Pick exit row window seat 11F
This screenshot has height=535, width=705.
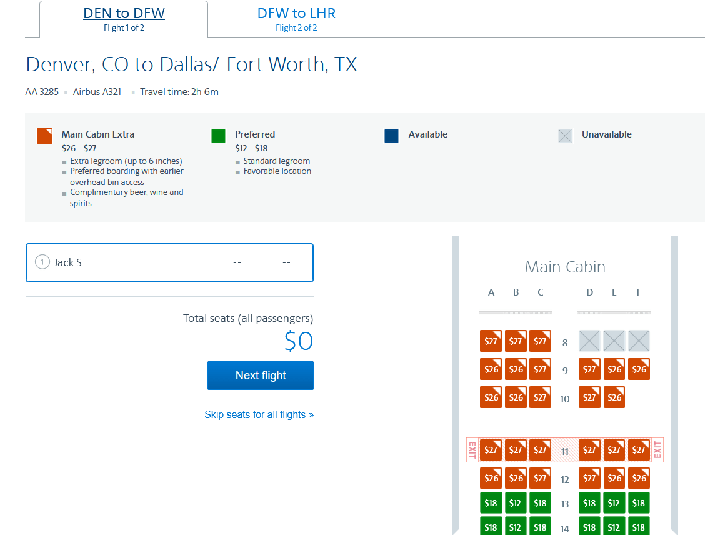tap(639, 450)
